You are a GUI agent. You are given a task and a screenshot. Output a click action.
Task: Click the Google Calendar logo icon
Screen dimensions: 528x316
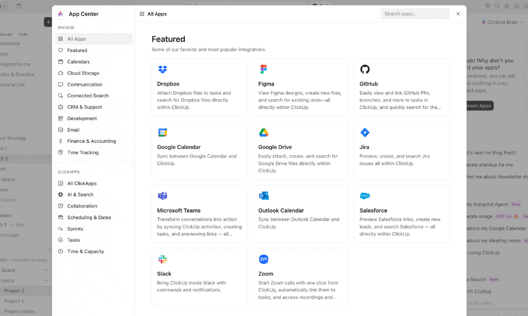(163, 132)
